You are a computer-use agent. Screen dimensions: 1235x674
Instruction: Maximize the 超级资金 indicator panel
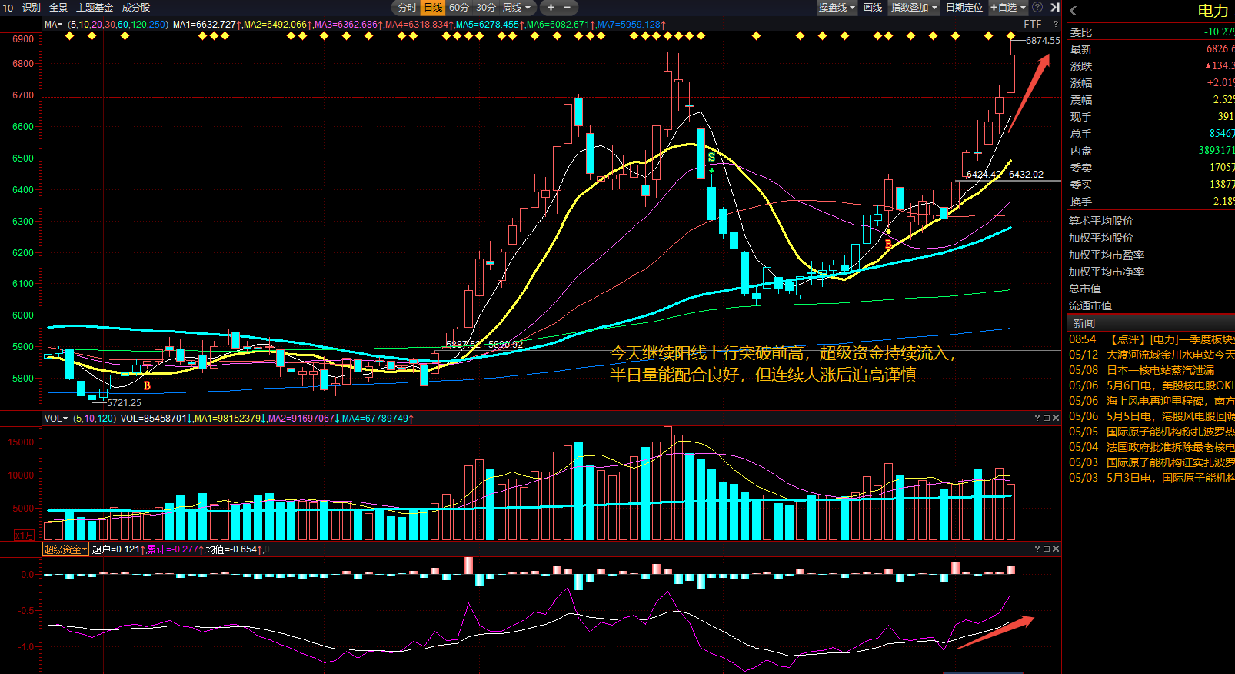point(1047,549)
